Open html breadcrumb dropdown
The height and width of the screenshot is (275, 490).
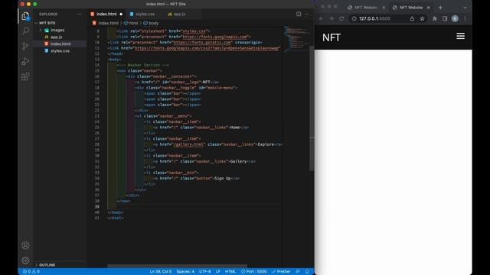point(131,23)
